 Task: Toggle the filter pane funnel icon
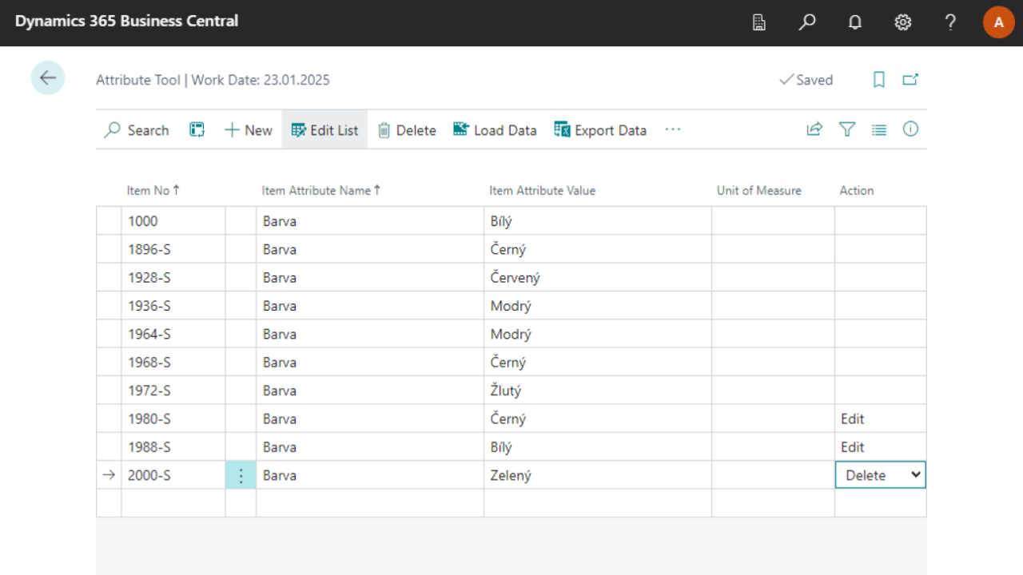click(x=847, y=129)
